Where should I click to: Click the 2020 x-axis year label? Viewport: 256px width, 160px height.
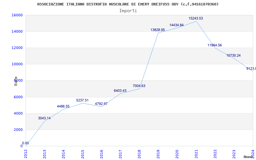pos(177,154)
